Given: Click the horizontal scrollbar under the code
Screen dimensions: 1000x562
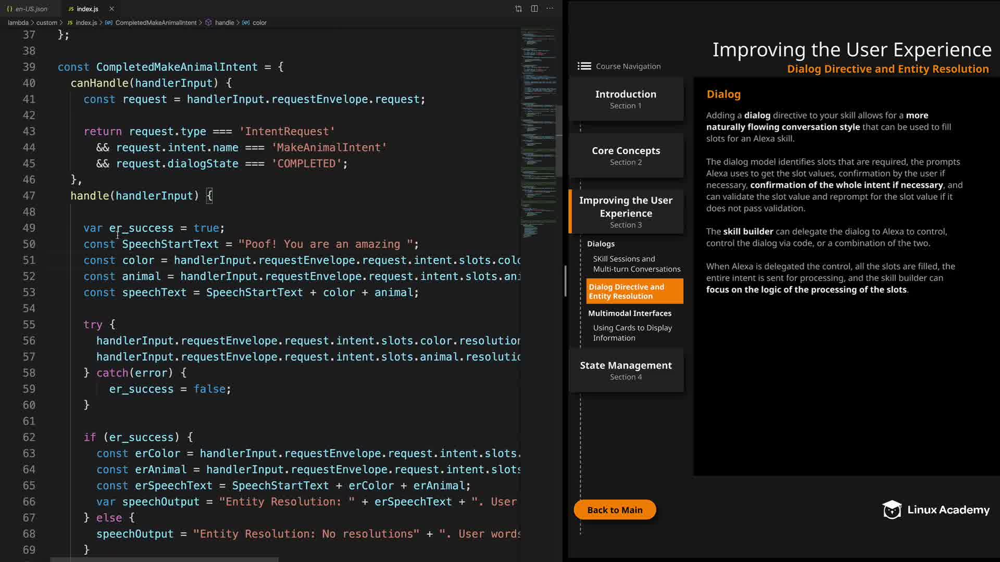Looking at the screenshot, I should pyautogui.click(x=164, y=559).
